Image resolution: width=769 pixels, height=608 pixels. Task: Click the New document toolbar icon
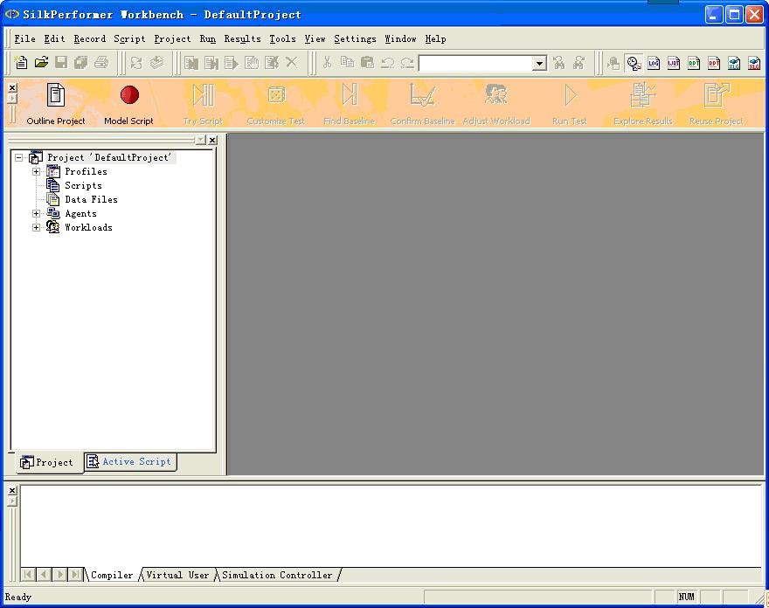coord(21,63)
